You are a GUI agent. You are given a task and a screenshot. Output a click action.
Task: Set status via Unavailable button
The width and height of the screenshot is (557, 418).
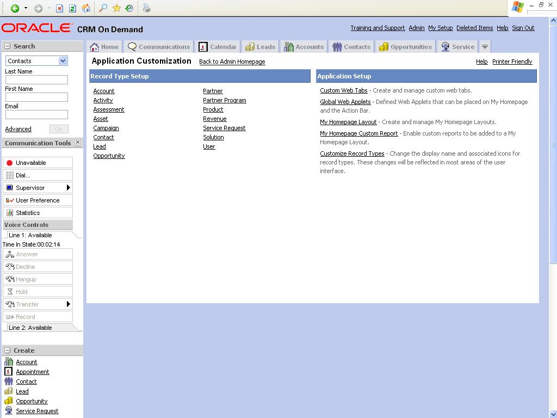pyautogui.click(x=38, y=163)
